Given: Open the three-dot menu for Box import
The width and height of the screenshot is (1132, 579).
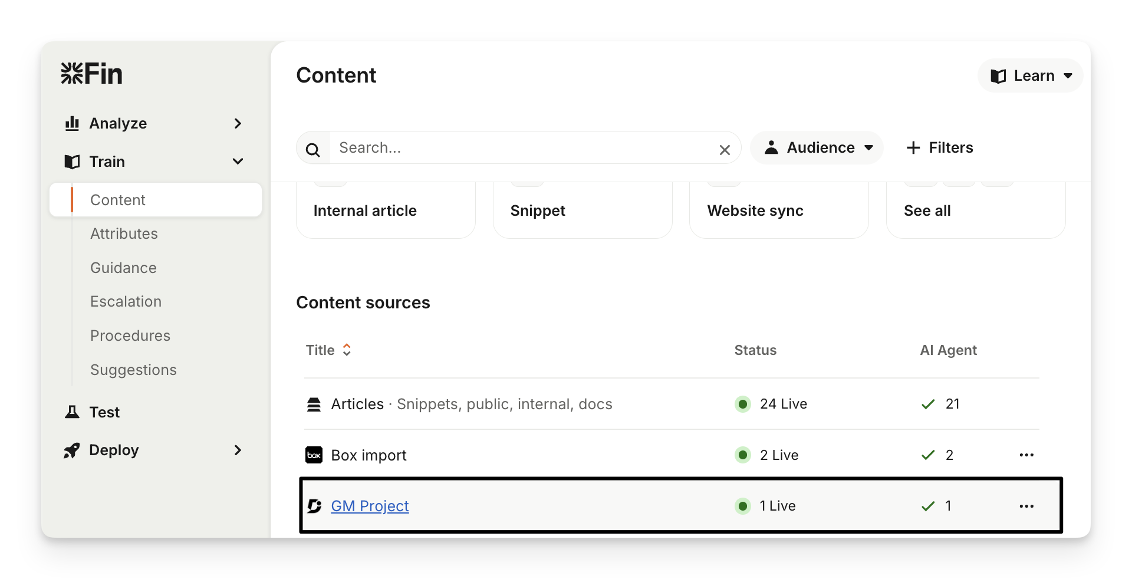Looking at the screenshot, I should [1026, 455].
